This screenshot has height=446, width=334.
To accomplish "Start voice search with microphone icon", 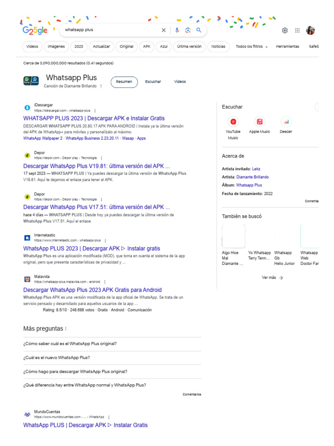I will pos(177,30).
